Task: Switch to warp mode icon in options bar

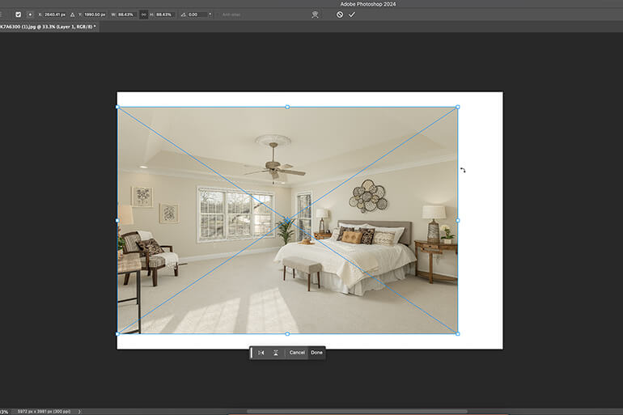Action: [315, 15]
